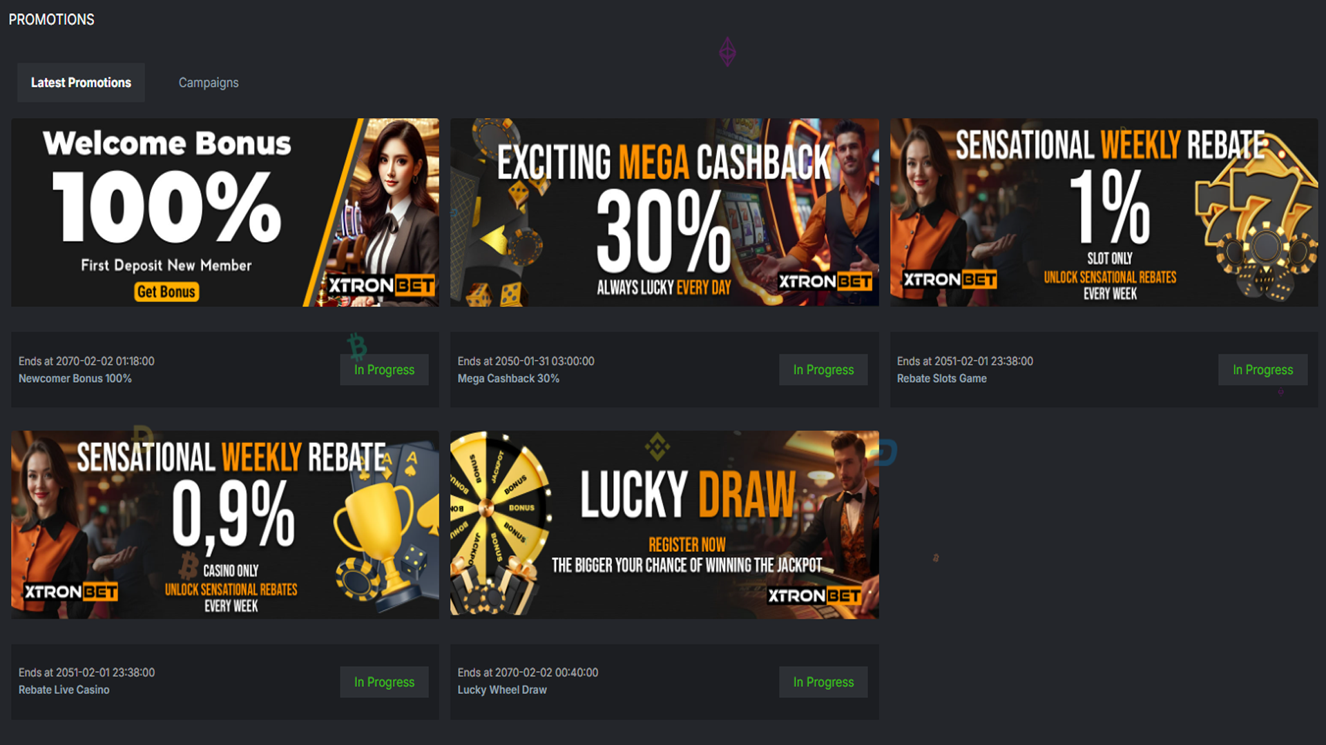Switch to the Campaigns tab
This screenshot has width=1326, height=745.
click(209, 83)
